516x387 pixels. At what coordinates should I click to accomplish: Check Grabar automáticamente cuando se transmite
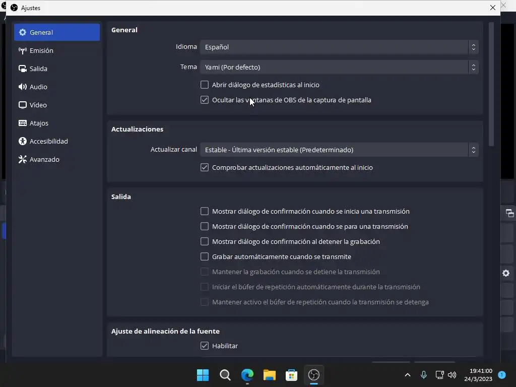coord(205,256)
